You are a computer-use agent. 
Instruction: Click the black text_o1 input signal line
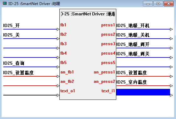tap(30, 95)
